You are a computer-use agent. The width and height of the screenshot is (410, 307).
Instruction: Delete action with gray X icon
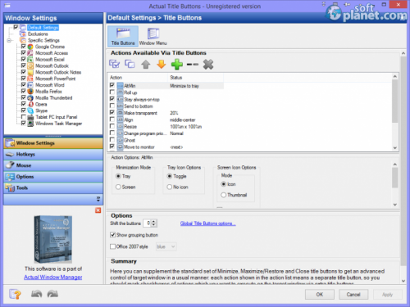[x=208, y=65]
